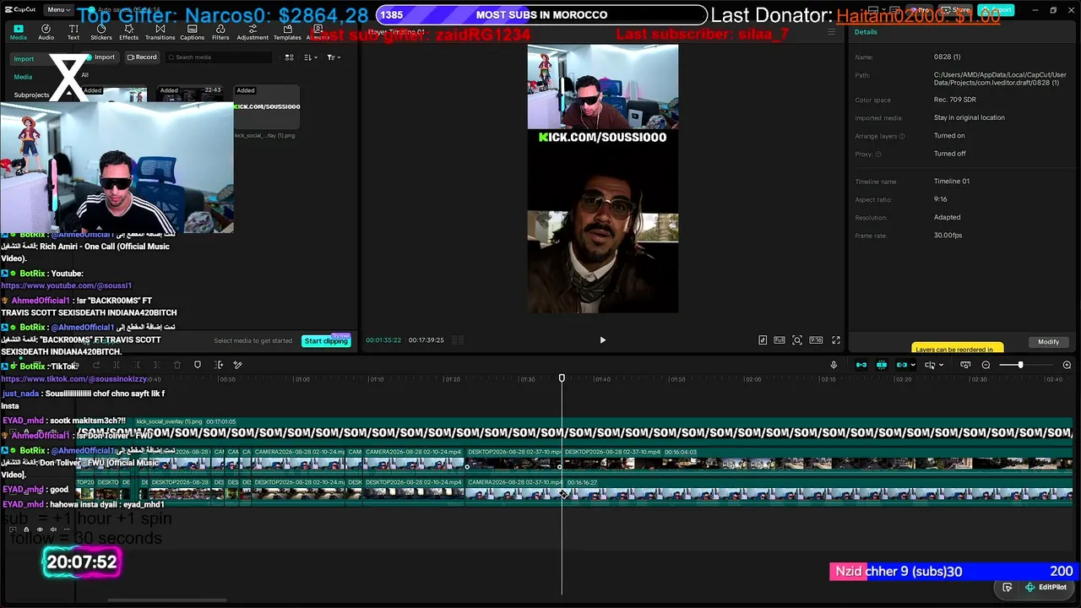Toggle clip linkage
The height and width of the screenshot is (608, 1081).
(902, 365)
